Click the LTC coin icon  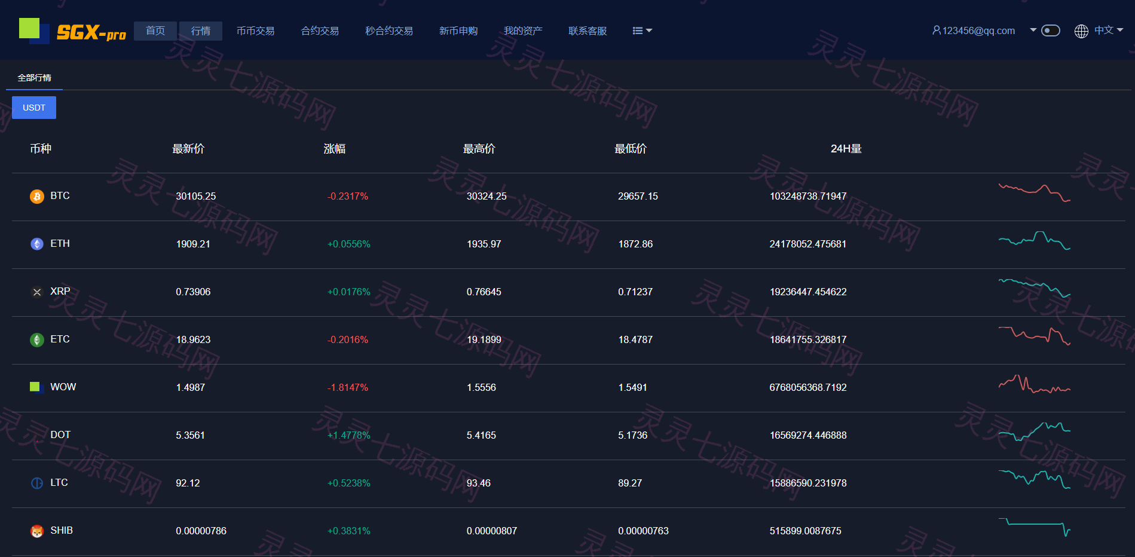(37, 483)
